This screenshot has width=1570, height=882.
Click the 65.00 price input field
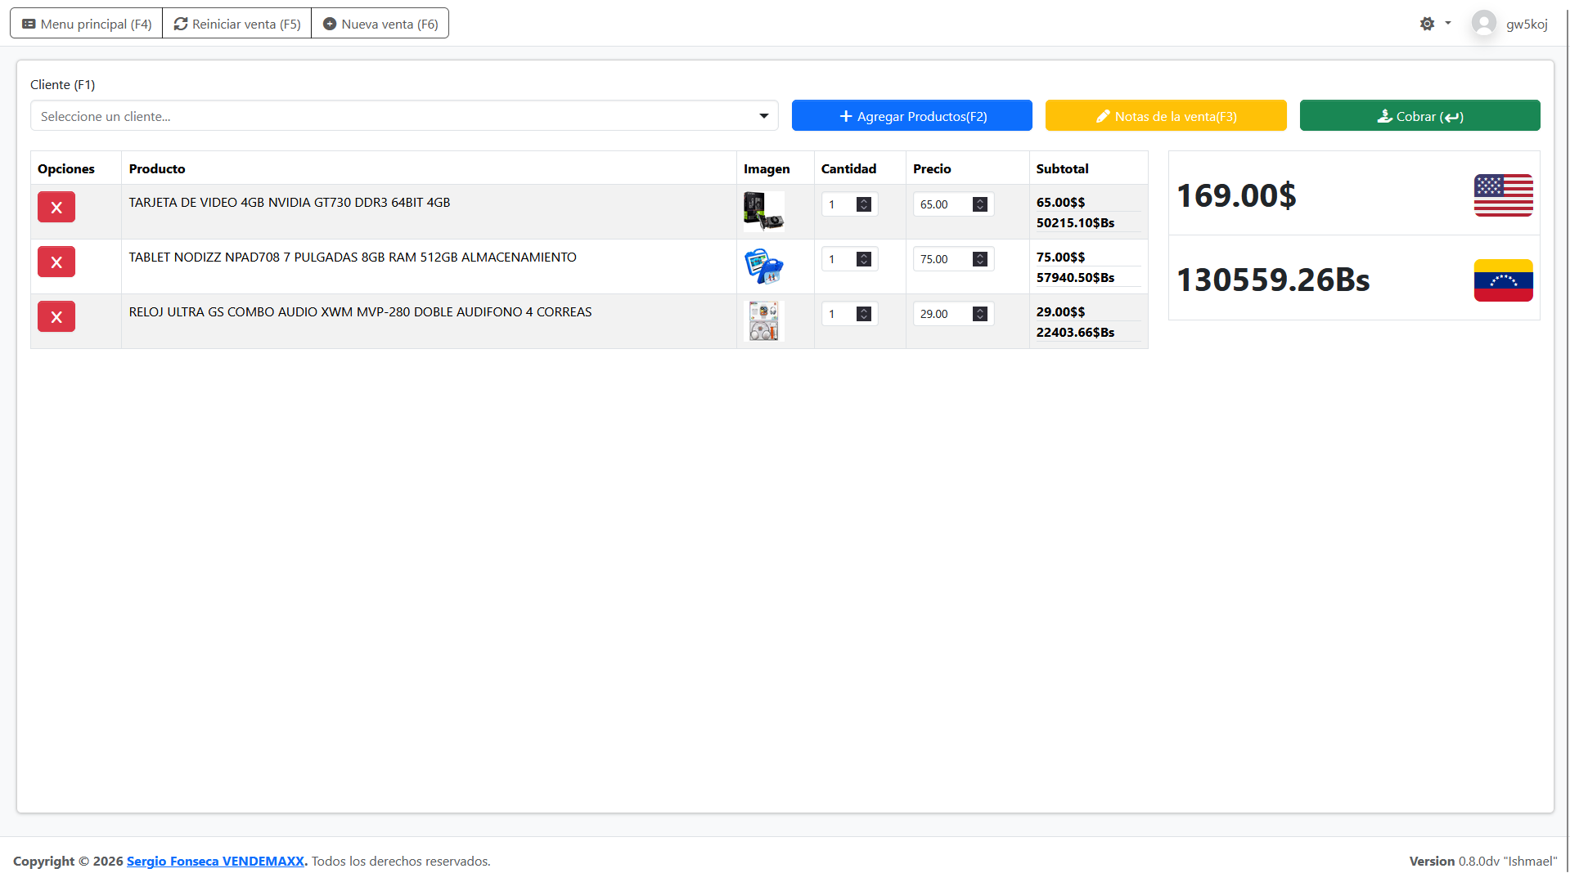(953, 204)
